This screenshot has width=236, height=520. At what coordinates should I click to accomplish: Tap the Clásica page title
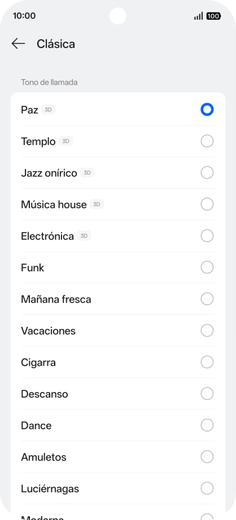click(x=56, y=44)
